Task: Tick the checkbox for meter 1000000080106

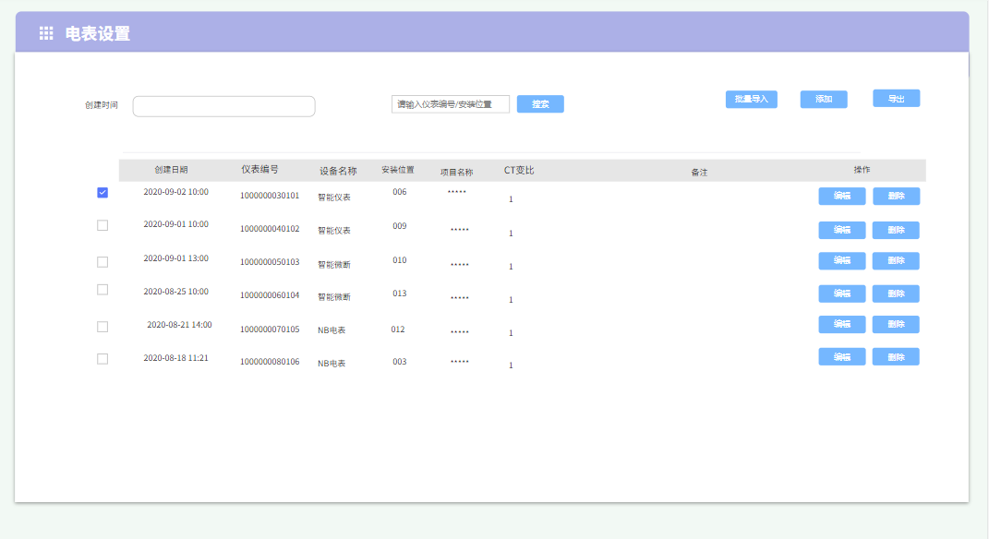Action: point(103,359)
